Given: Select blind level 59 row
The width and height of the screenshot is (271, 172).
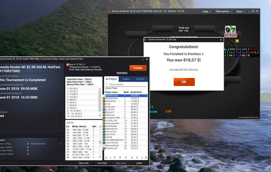Looking at the screenshot, I should 82,158.
